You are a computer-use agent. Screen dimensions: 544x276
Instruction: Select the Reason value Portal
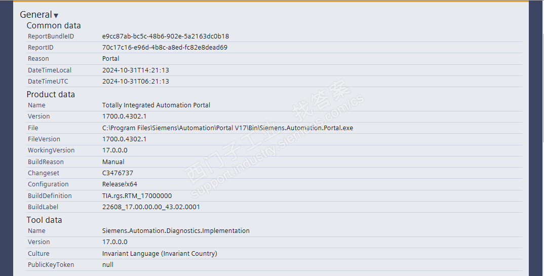110,59
